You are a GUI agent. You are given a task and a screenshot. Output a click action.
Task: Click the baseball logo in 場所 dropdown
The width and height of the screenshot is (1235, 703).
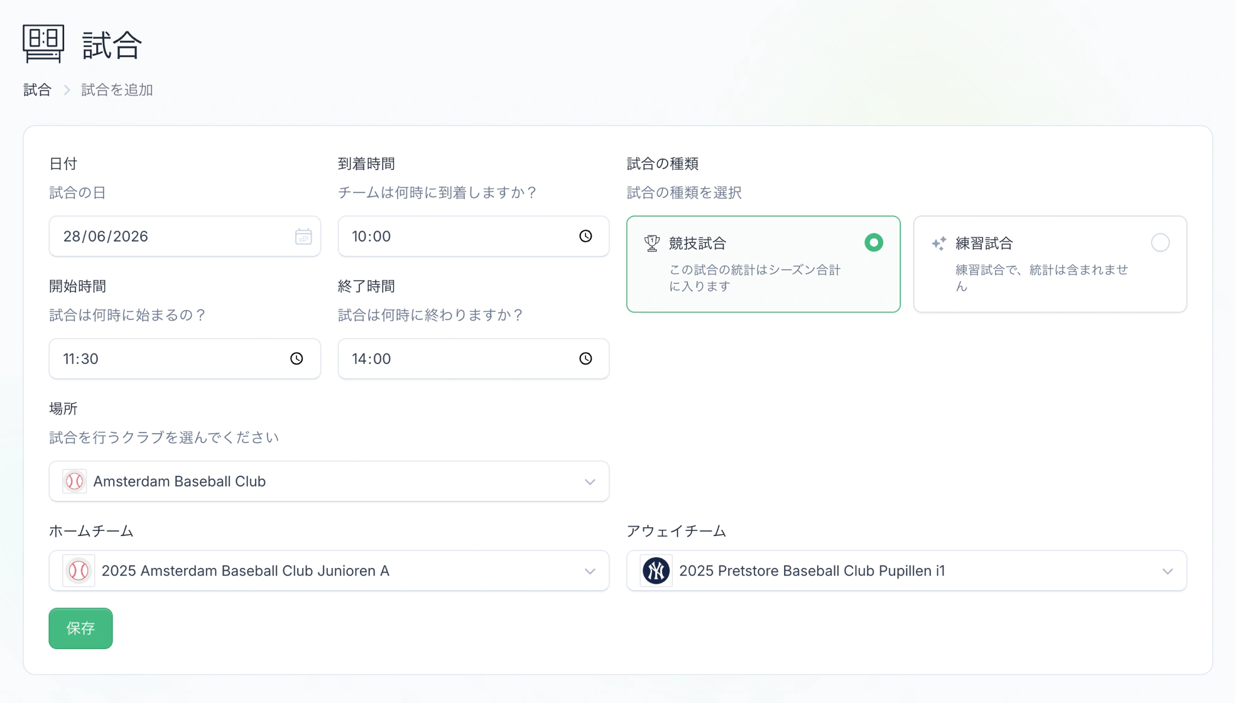point(75,481)
